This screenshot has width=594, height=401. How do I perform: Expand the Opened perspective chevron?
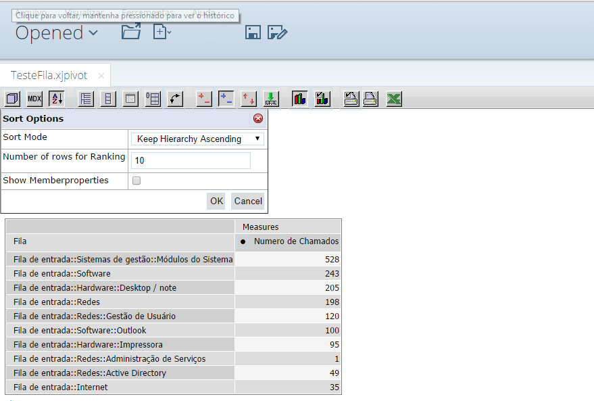[93, 32]
